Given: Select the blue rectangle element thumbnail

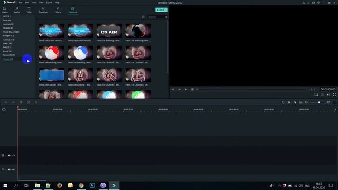Looking at the screenshot, I should pos(51,75).
